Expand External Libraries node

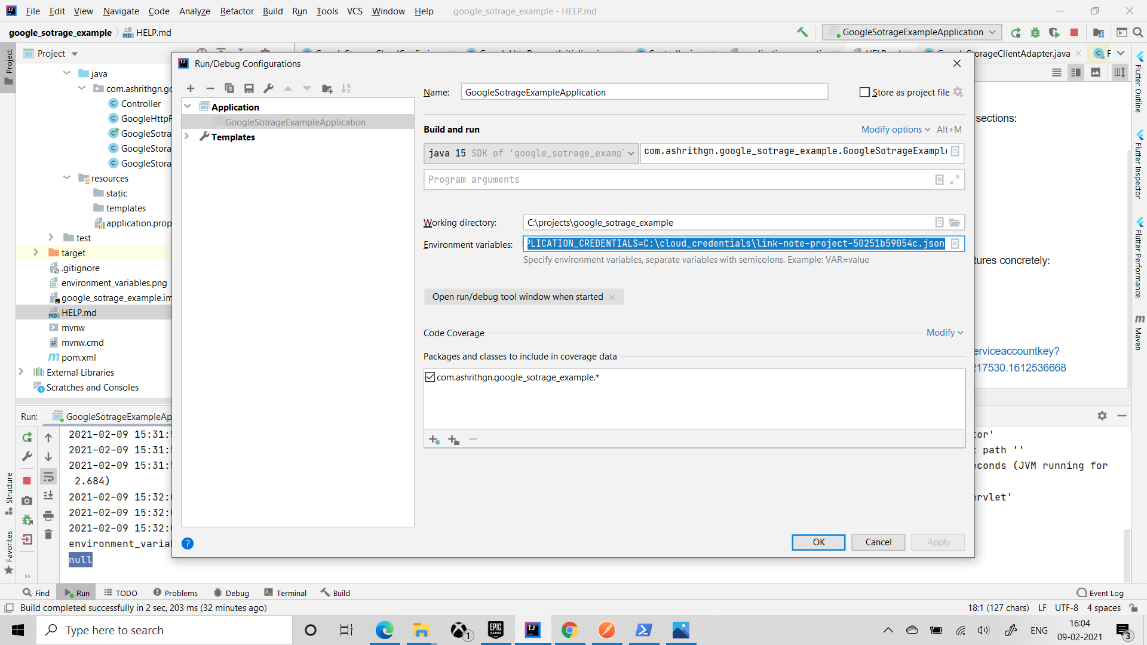coord(21,372)
